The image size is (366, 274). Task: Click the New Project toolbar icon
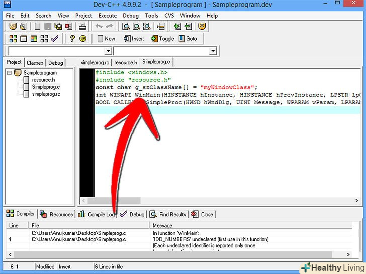pos(13,26)
